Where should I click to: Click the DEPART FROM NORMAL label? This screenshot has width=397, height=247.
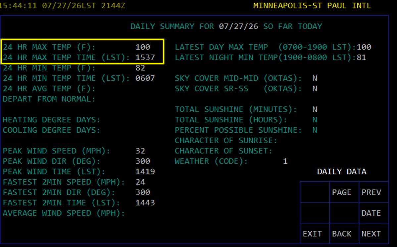[49, 99]
